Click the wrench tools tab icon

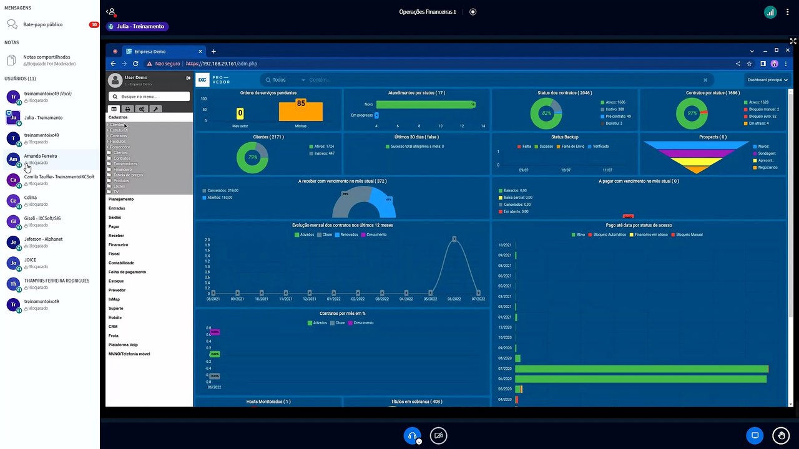155,109
